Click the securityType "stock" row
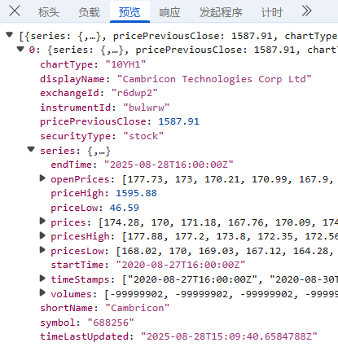This screenshot has height=347, width=338. 102,136
